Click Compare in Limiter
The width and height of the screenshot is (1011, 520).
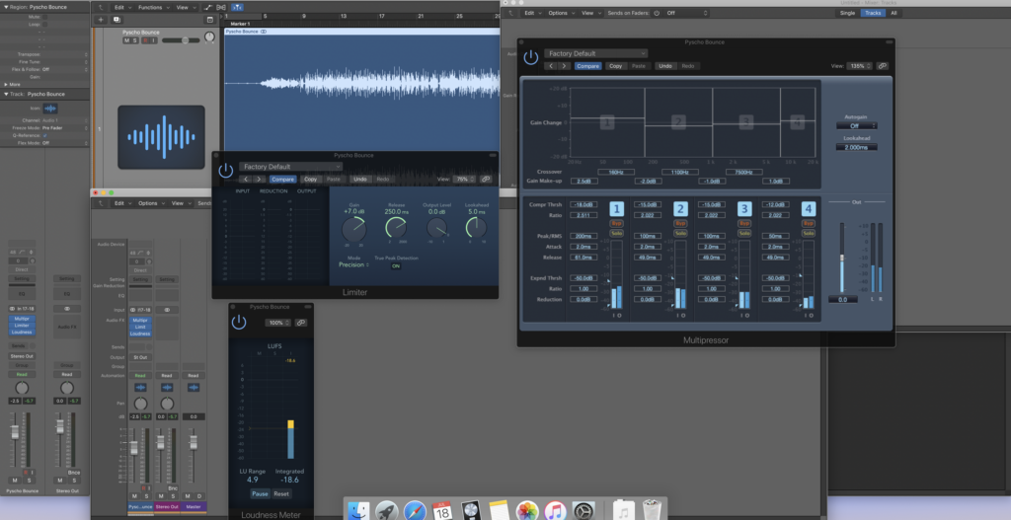[282, 180]
